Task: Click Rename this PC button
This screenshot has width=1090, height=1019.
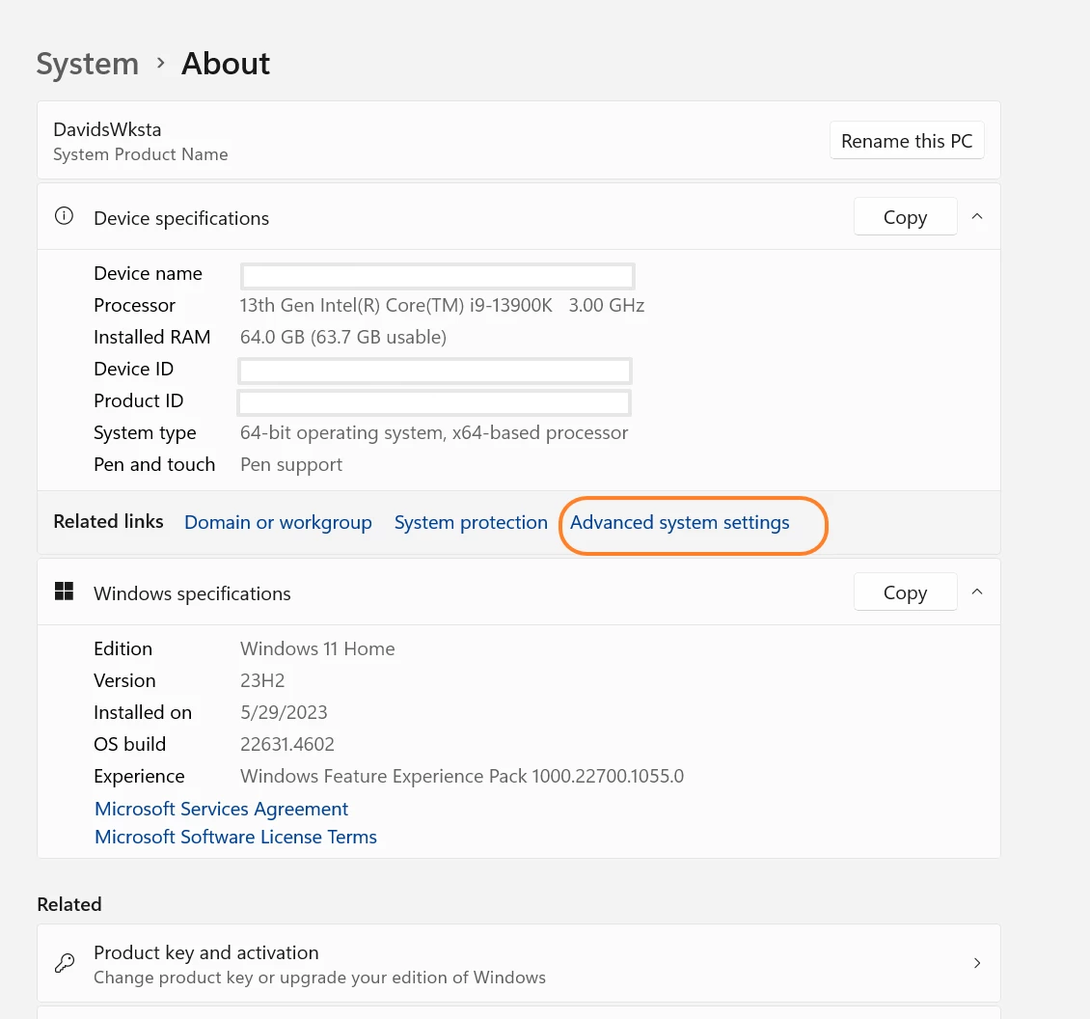Action: [x=907, y=141]
